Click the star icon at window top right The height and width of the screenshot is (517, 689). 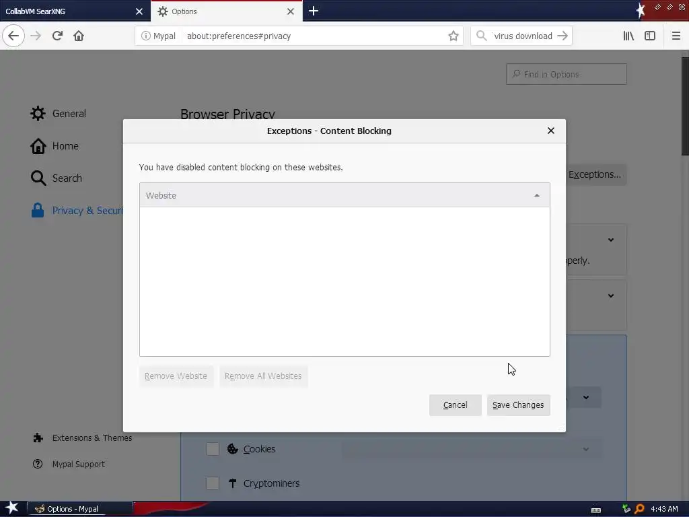641,11
